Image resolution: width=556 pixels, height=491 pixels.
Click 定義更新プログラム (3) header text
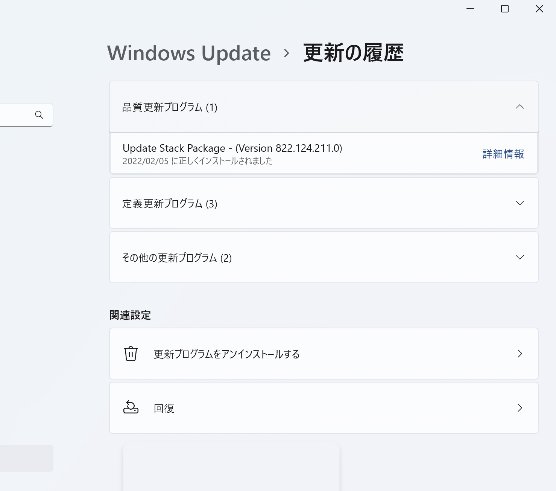[x=170, y=204]
